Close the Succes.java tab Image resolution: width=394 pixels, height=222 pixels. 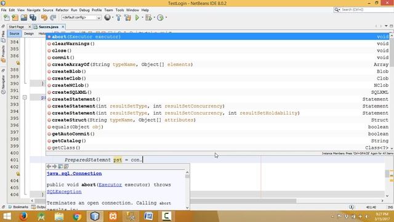point(63,27)
